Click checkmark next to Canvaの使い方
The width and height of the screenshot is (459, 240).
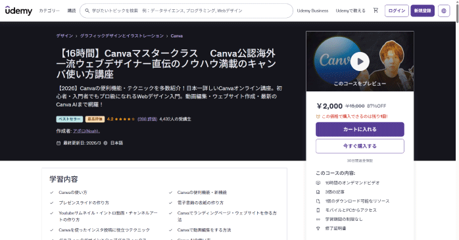point(52,192)
